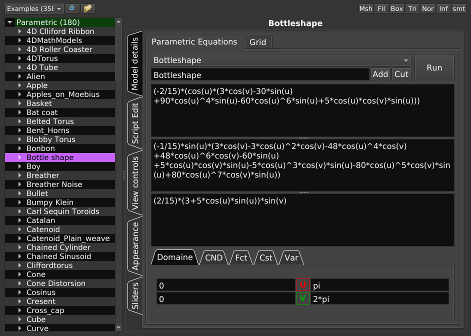Toggle the Msh mesh option
471x336 pixels.
365,8
